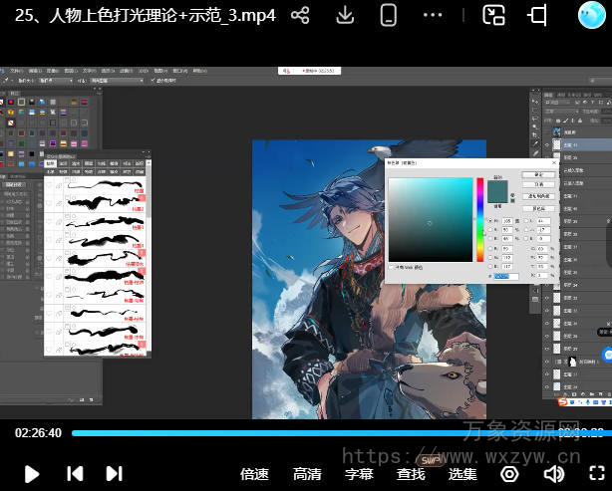Screen dimensions: 612x491
Task: Open the 选集 episode list
Action: [462, 474]
